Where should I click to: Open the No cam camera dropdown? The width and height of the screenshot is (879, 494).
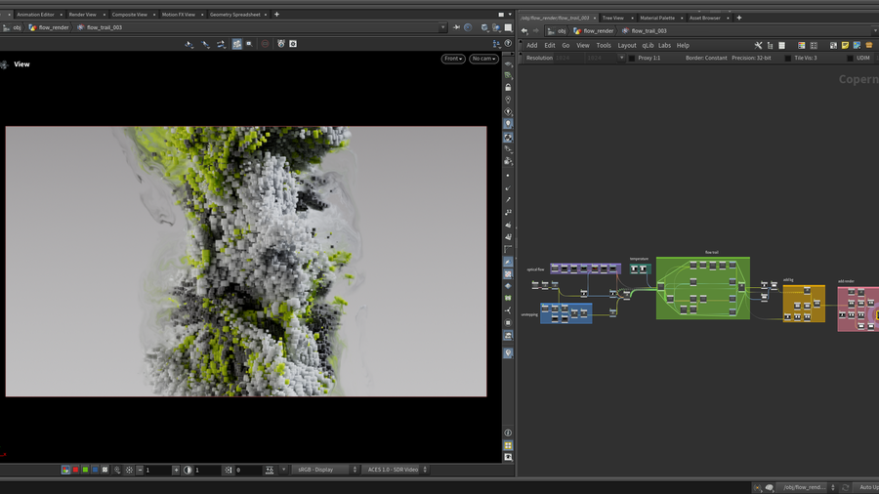pos(483,59)
